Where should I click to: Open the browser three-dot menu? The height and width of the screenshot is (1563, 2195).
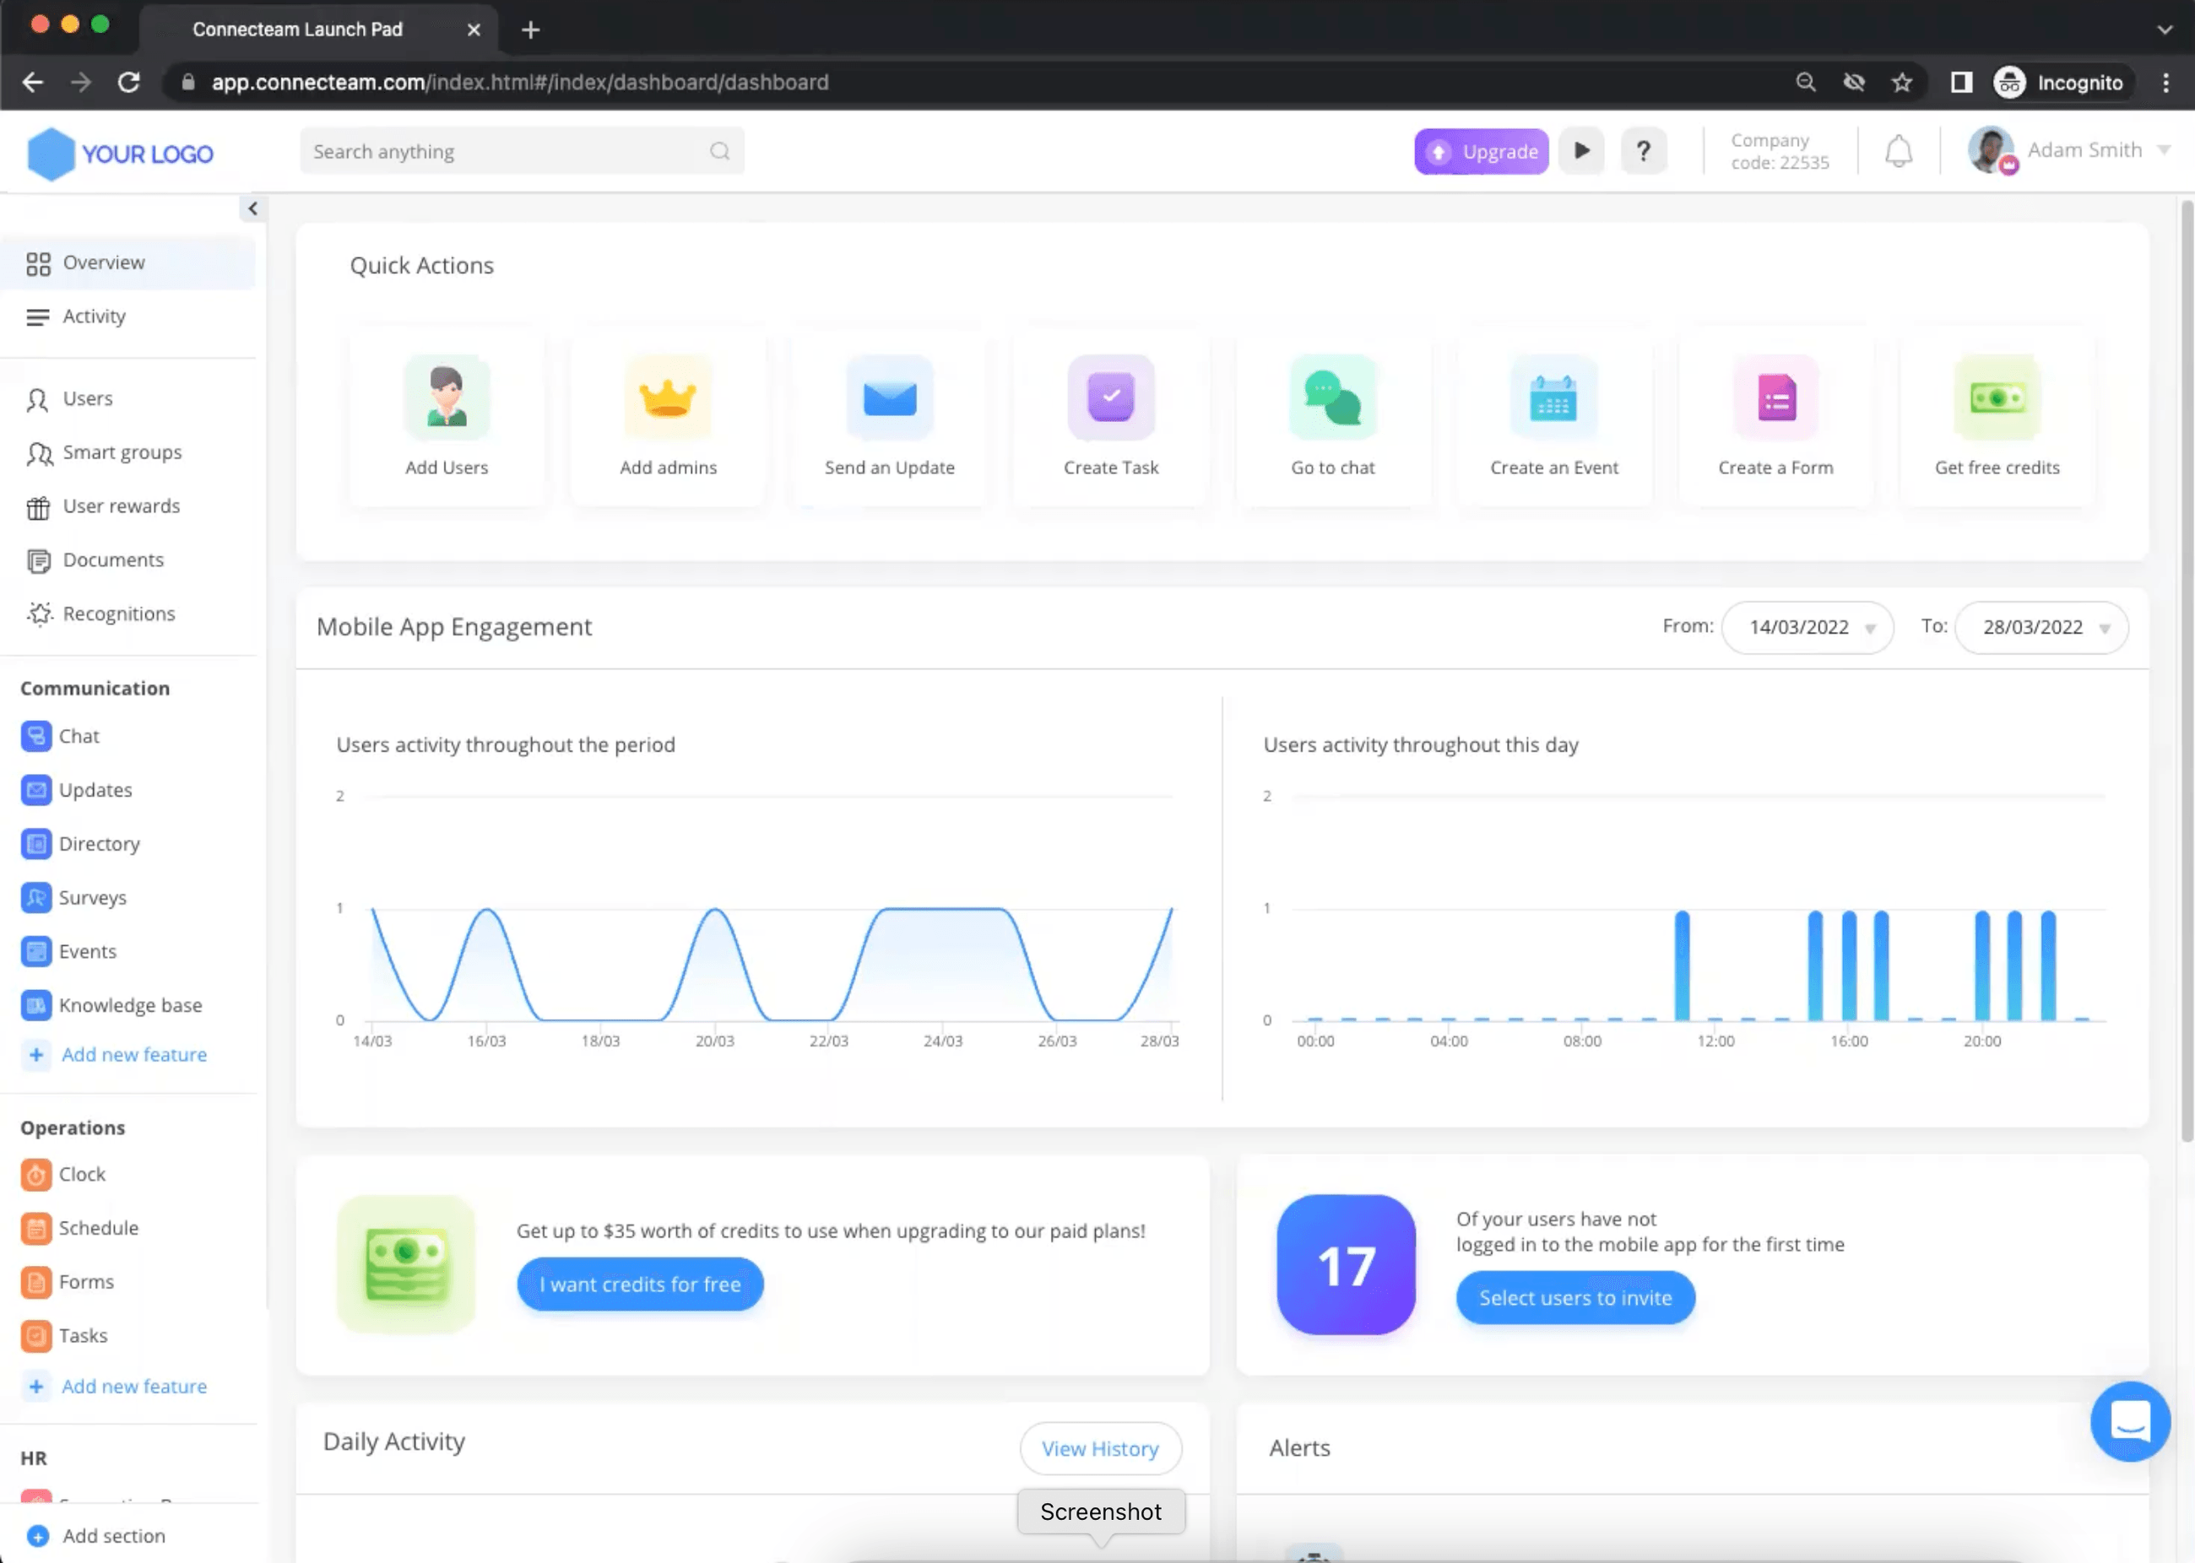click(2166, 83)
